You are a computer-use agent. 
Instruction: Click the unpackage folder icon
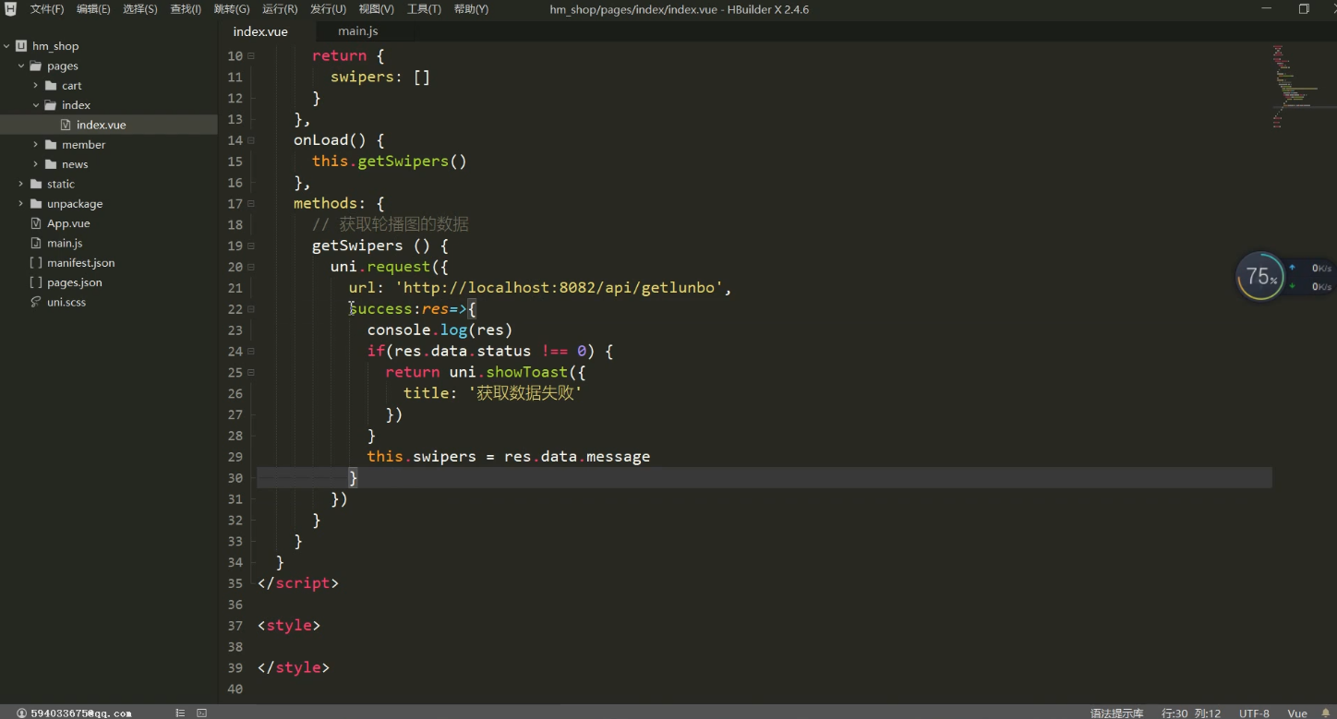click(36, 203)
